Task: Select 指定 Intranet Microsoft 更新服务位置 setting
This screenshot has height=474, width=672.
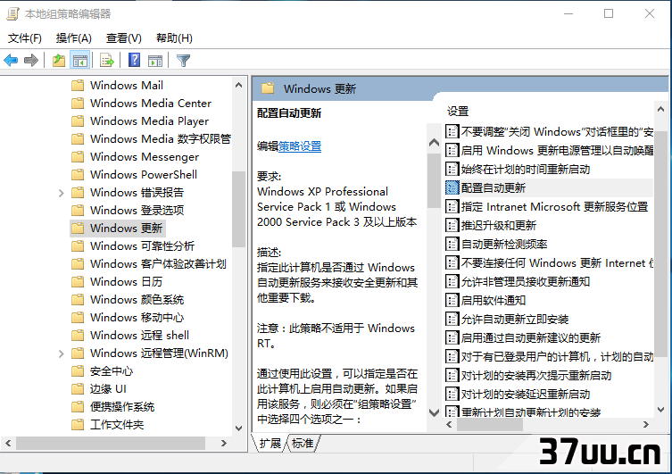Action: coord(554,206)
